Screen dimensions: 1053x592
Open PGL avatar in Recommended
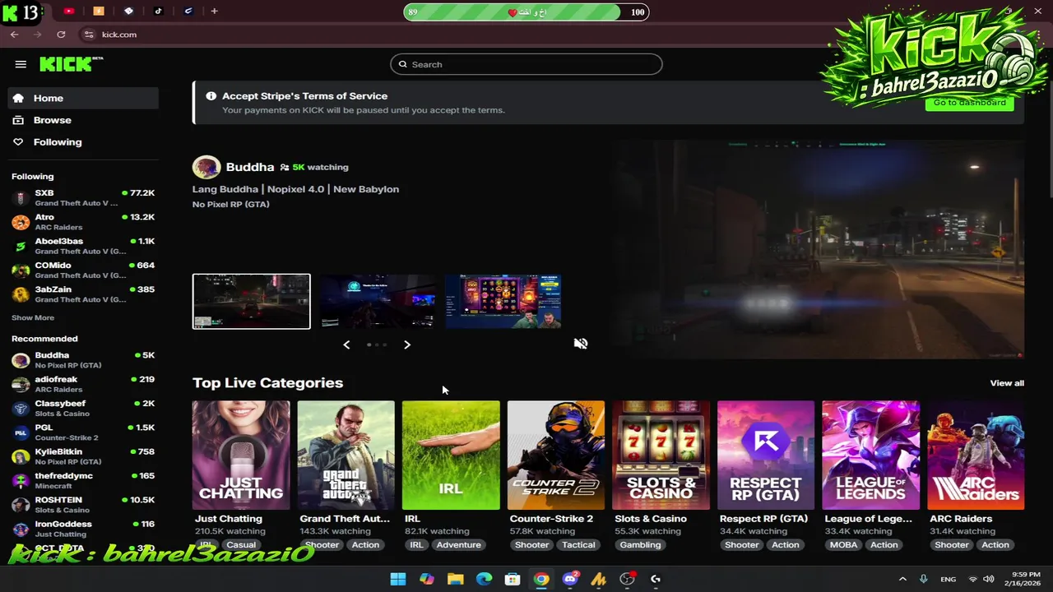(x=21, y=432)
